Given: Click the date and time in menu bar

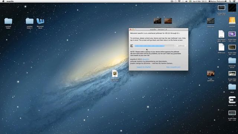Looking at the screenshot, I should [200, 1].
